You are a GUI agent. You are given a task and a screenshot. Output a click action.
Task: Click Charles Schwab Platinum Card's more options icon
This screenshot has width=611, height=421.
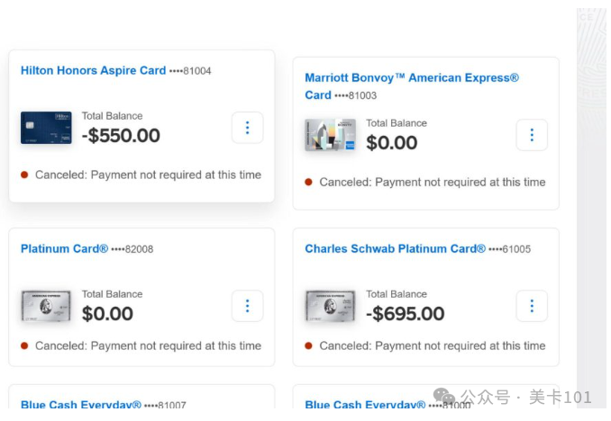(532, 306)
